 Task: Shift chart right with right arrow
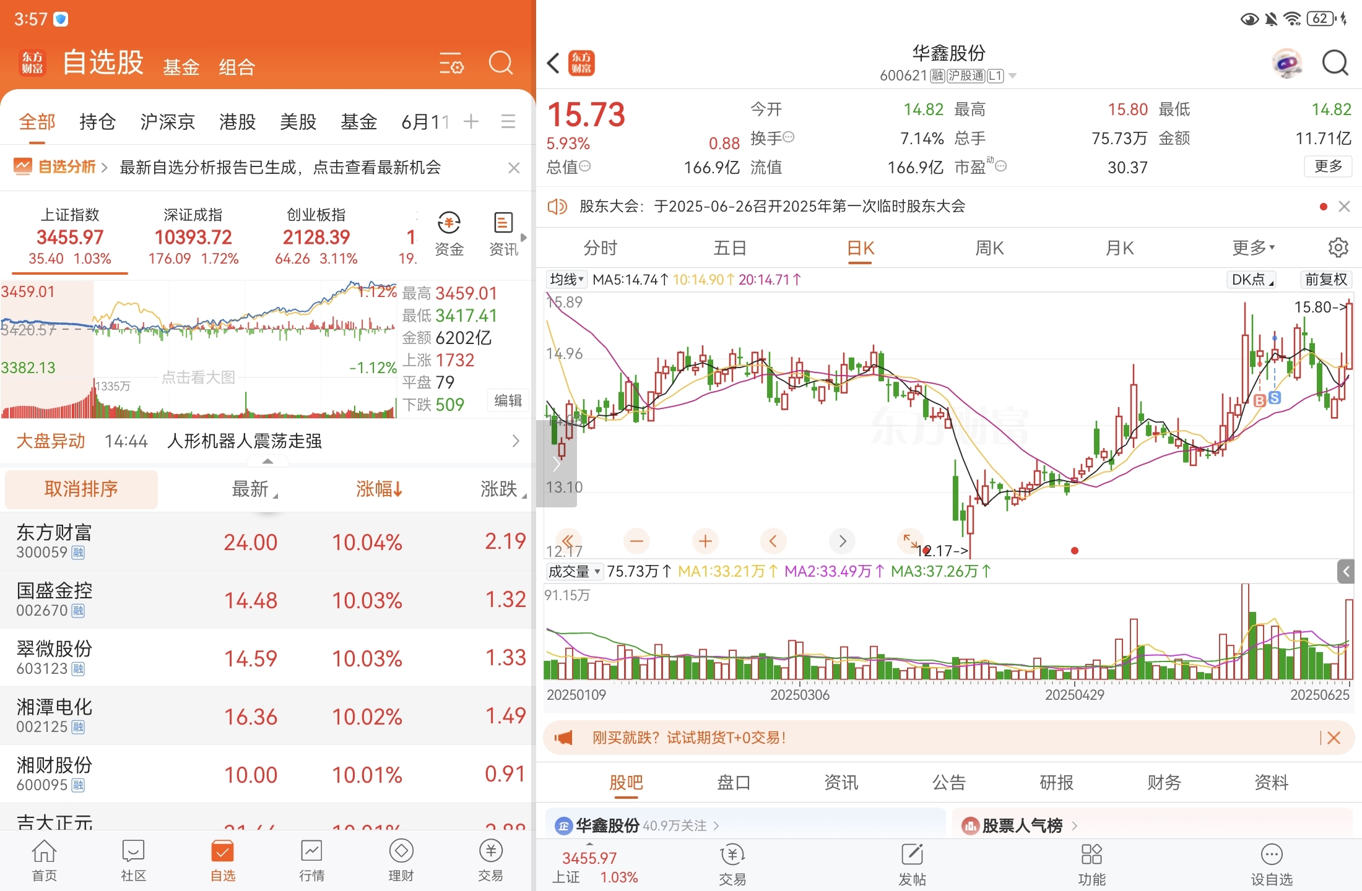(842, 541)
